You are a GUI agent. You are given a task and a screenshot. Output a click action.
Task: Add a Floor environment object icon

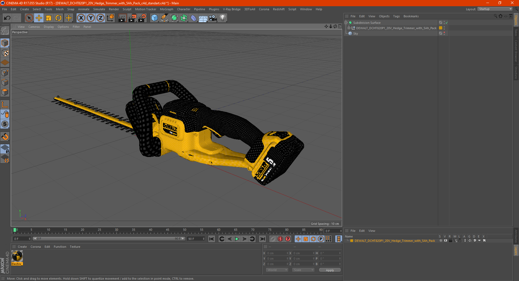click(203, 18)
